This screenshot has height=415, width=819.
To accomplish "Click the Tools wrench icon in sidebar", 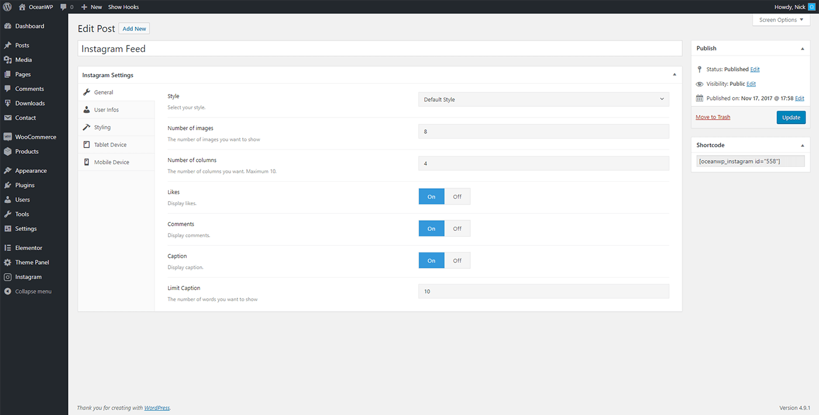I will pos(8,214).
